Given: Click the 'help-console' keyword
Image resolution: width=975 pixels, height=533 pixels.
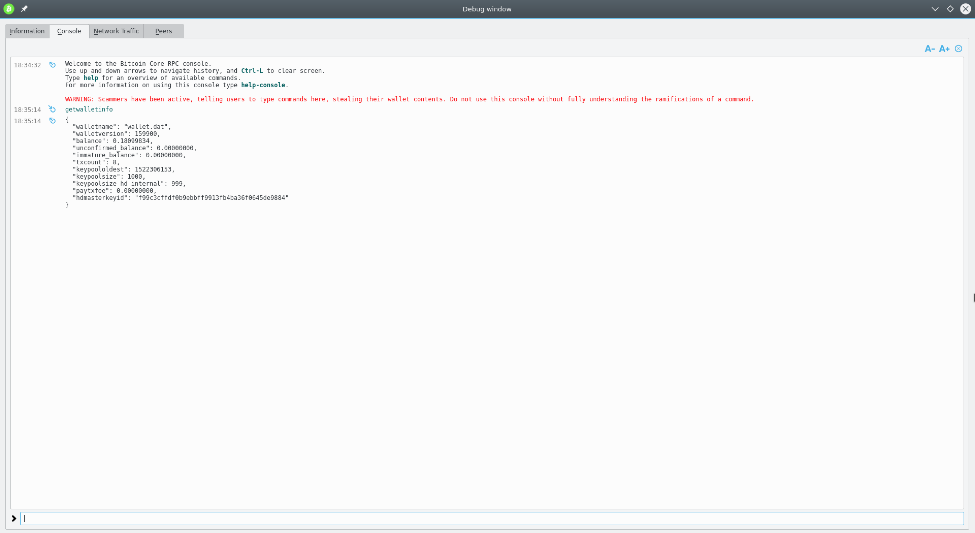Looking at the screenshot, I should [263, 85].
